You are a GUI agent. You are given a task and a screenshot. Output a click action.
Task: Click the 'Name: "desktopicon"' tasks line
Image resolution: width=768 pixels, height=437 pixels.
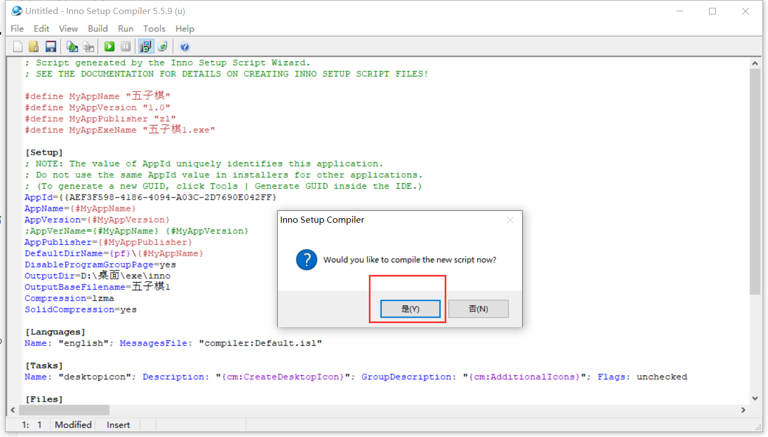(356, 377)
